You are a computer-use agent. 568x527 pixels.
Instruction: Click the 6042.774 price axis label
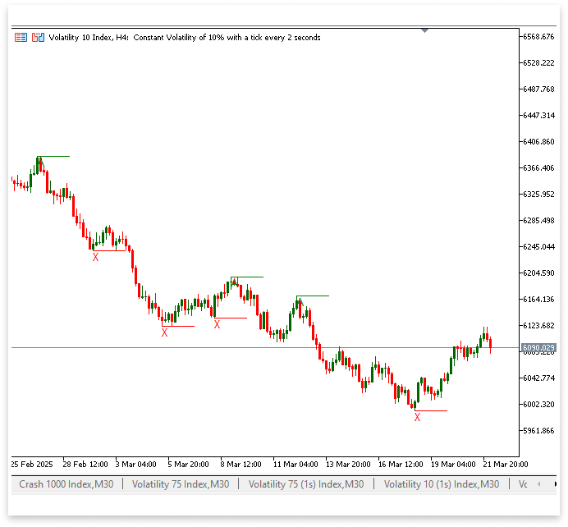click(538, 378)
